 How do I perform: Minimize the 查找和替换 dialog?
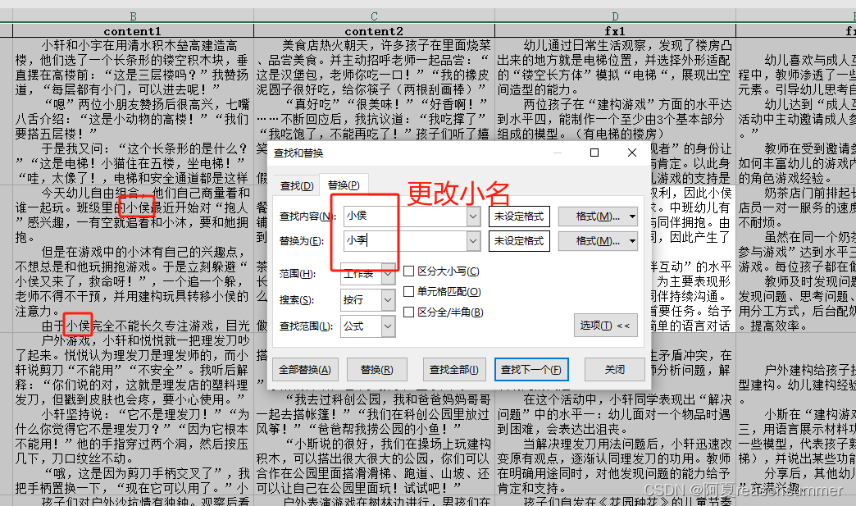click(x=558, y=153)
